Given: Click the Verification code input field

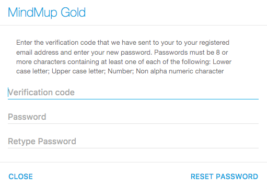Looking at the screenshot, I should click(x=133, y=93).
